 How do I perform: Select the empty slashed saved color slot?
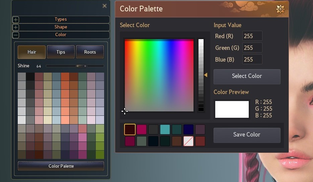click(188, 141)
